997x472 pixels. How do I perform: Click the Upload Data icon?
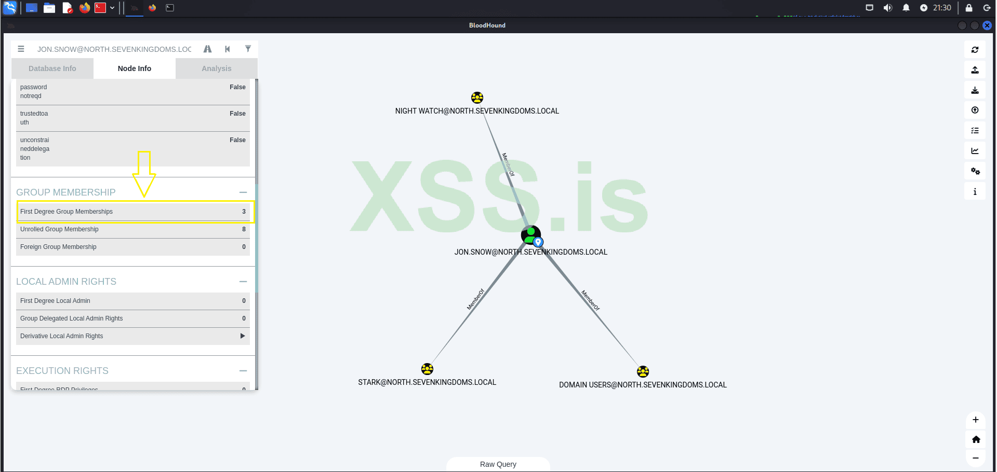click(x=975, y=110)
